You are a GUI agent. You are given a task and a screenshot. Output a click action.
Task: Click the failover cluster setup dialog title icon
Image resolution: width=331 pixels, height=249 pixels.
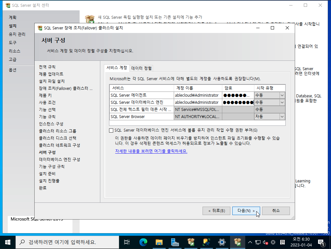[x=40, y=28]
